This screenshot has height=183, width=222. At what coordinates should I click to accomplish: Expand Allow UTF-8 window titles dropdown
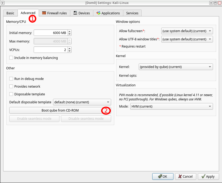click(x=187, y=39)
